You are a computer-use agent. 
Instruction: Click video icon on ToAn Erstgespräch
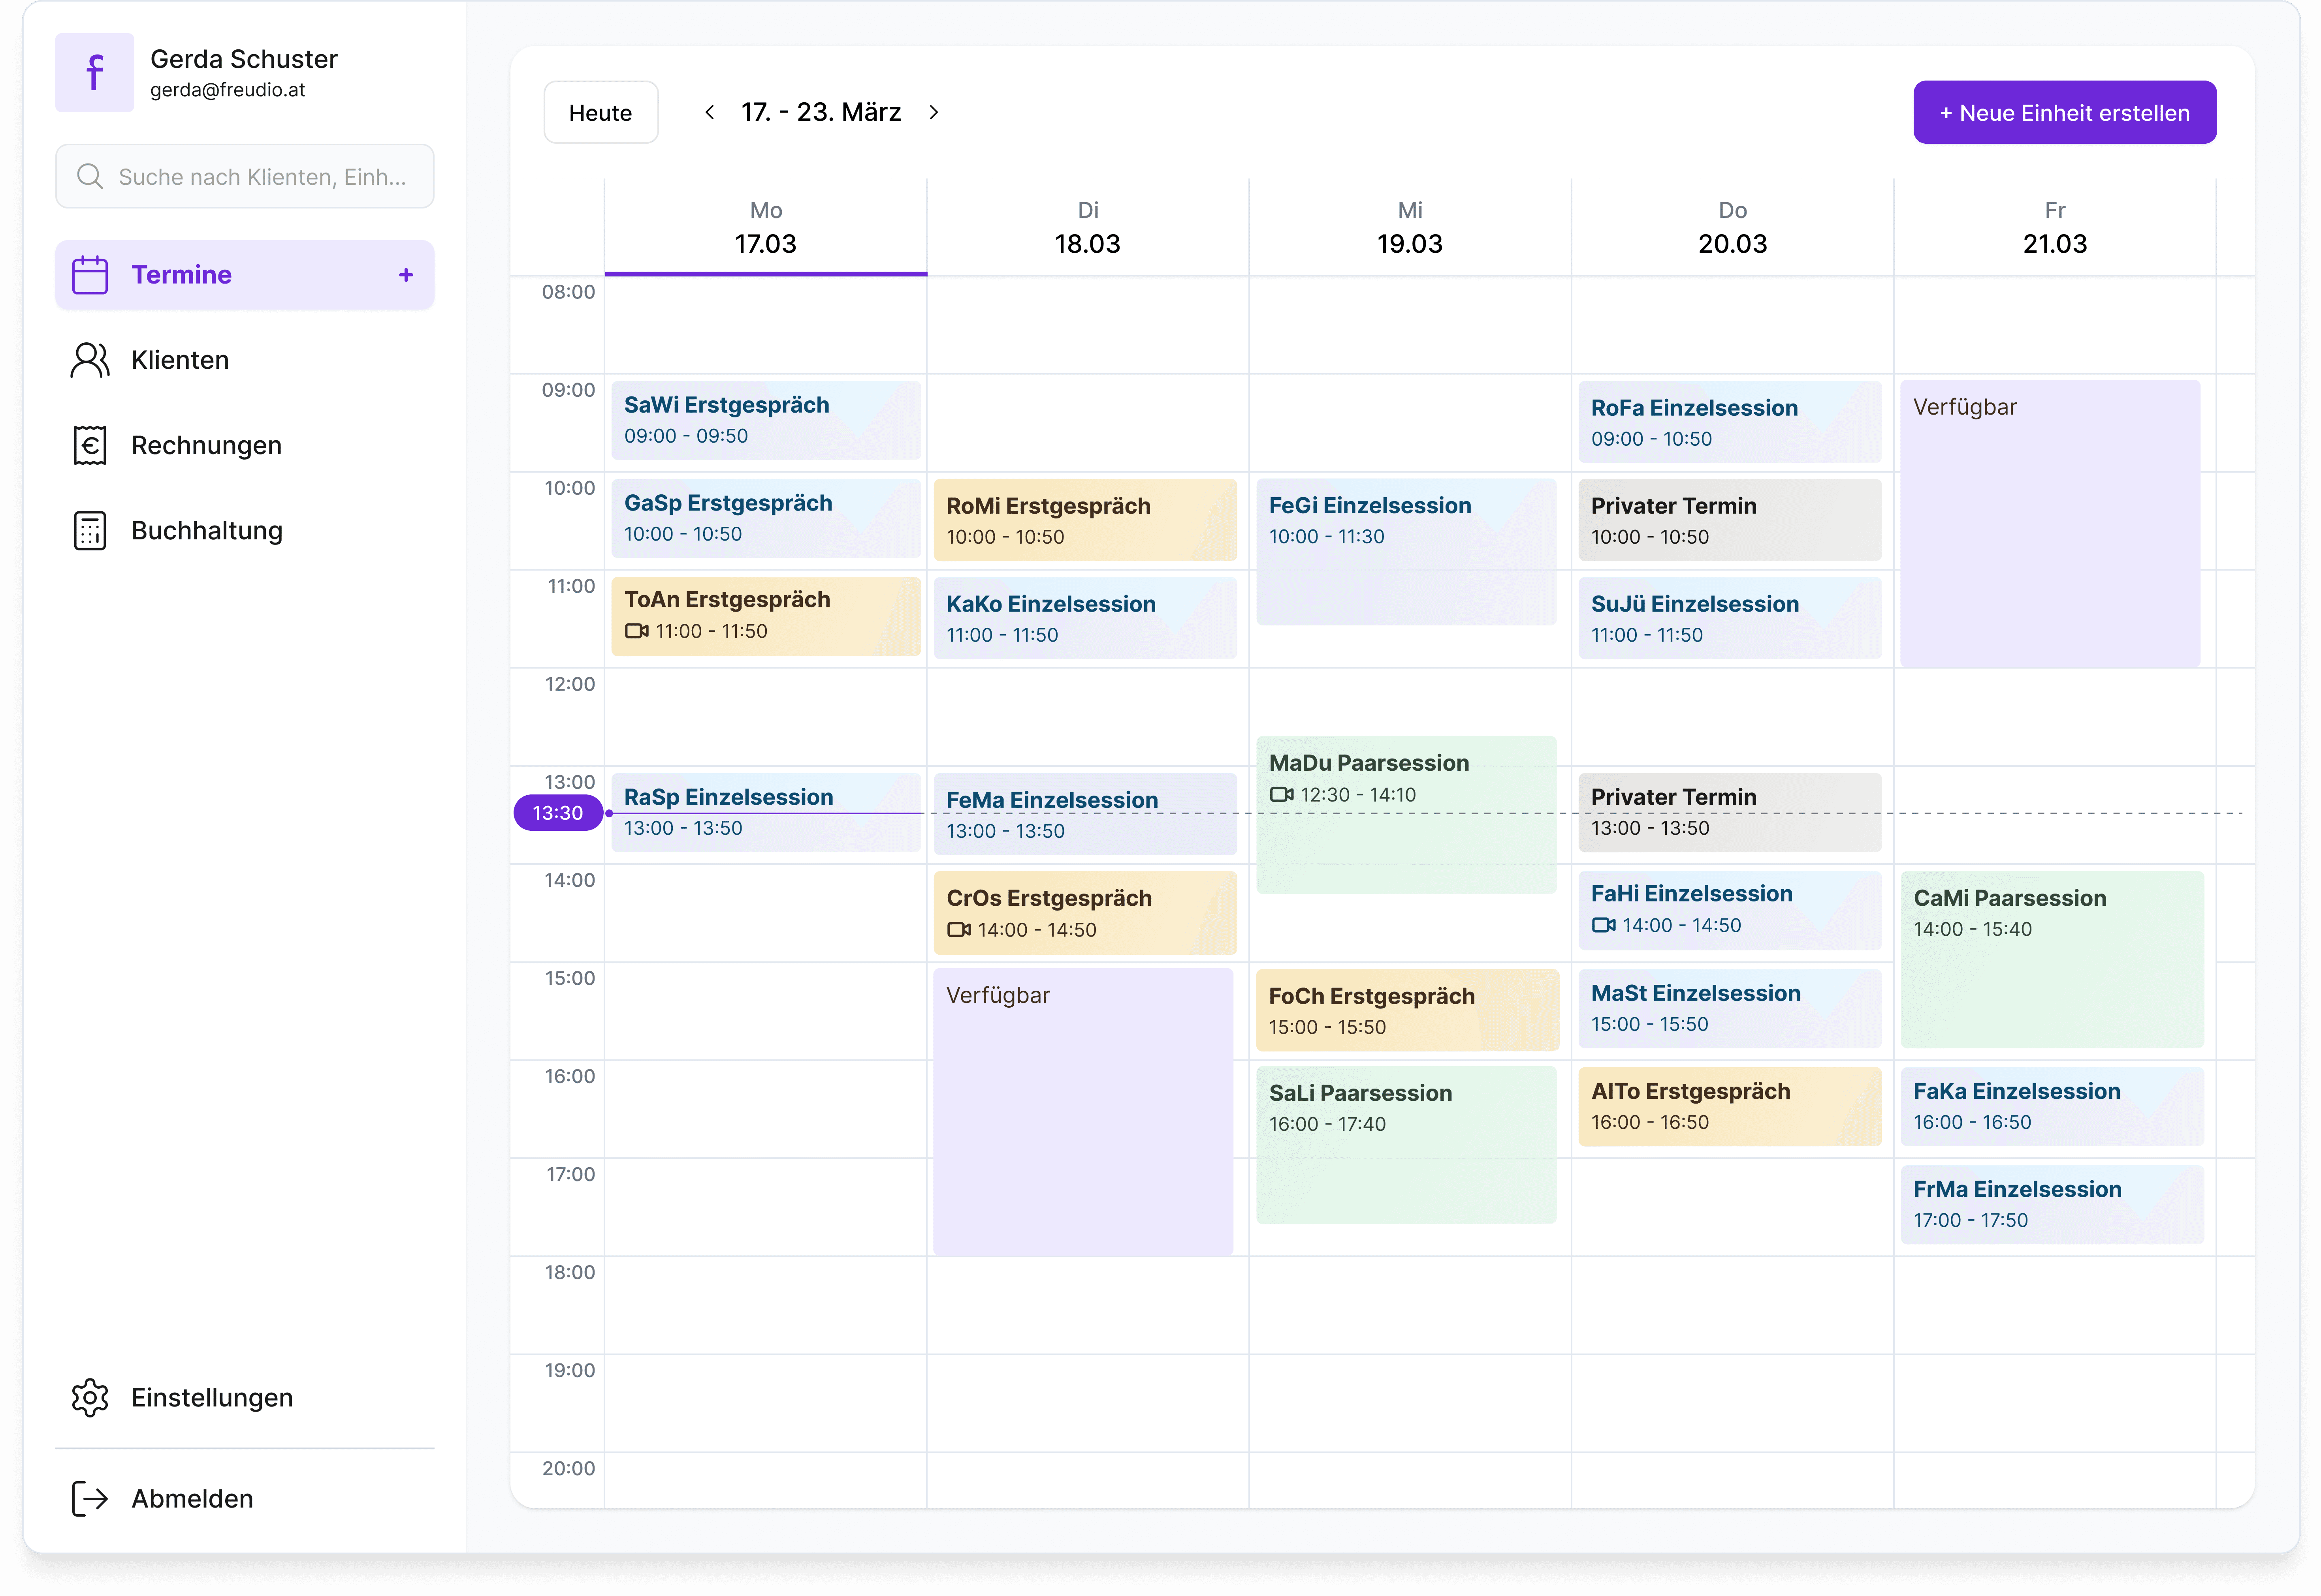point(637,631)
